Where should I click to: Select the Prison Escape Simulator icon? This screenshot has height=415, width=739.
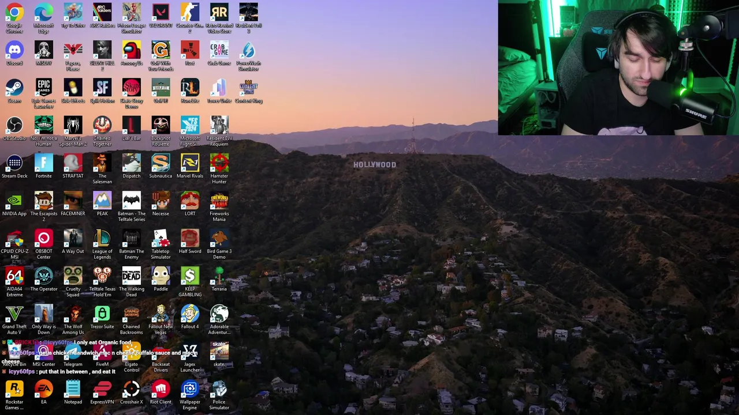132,12
